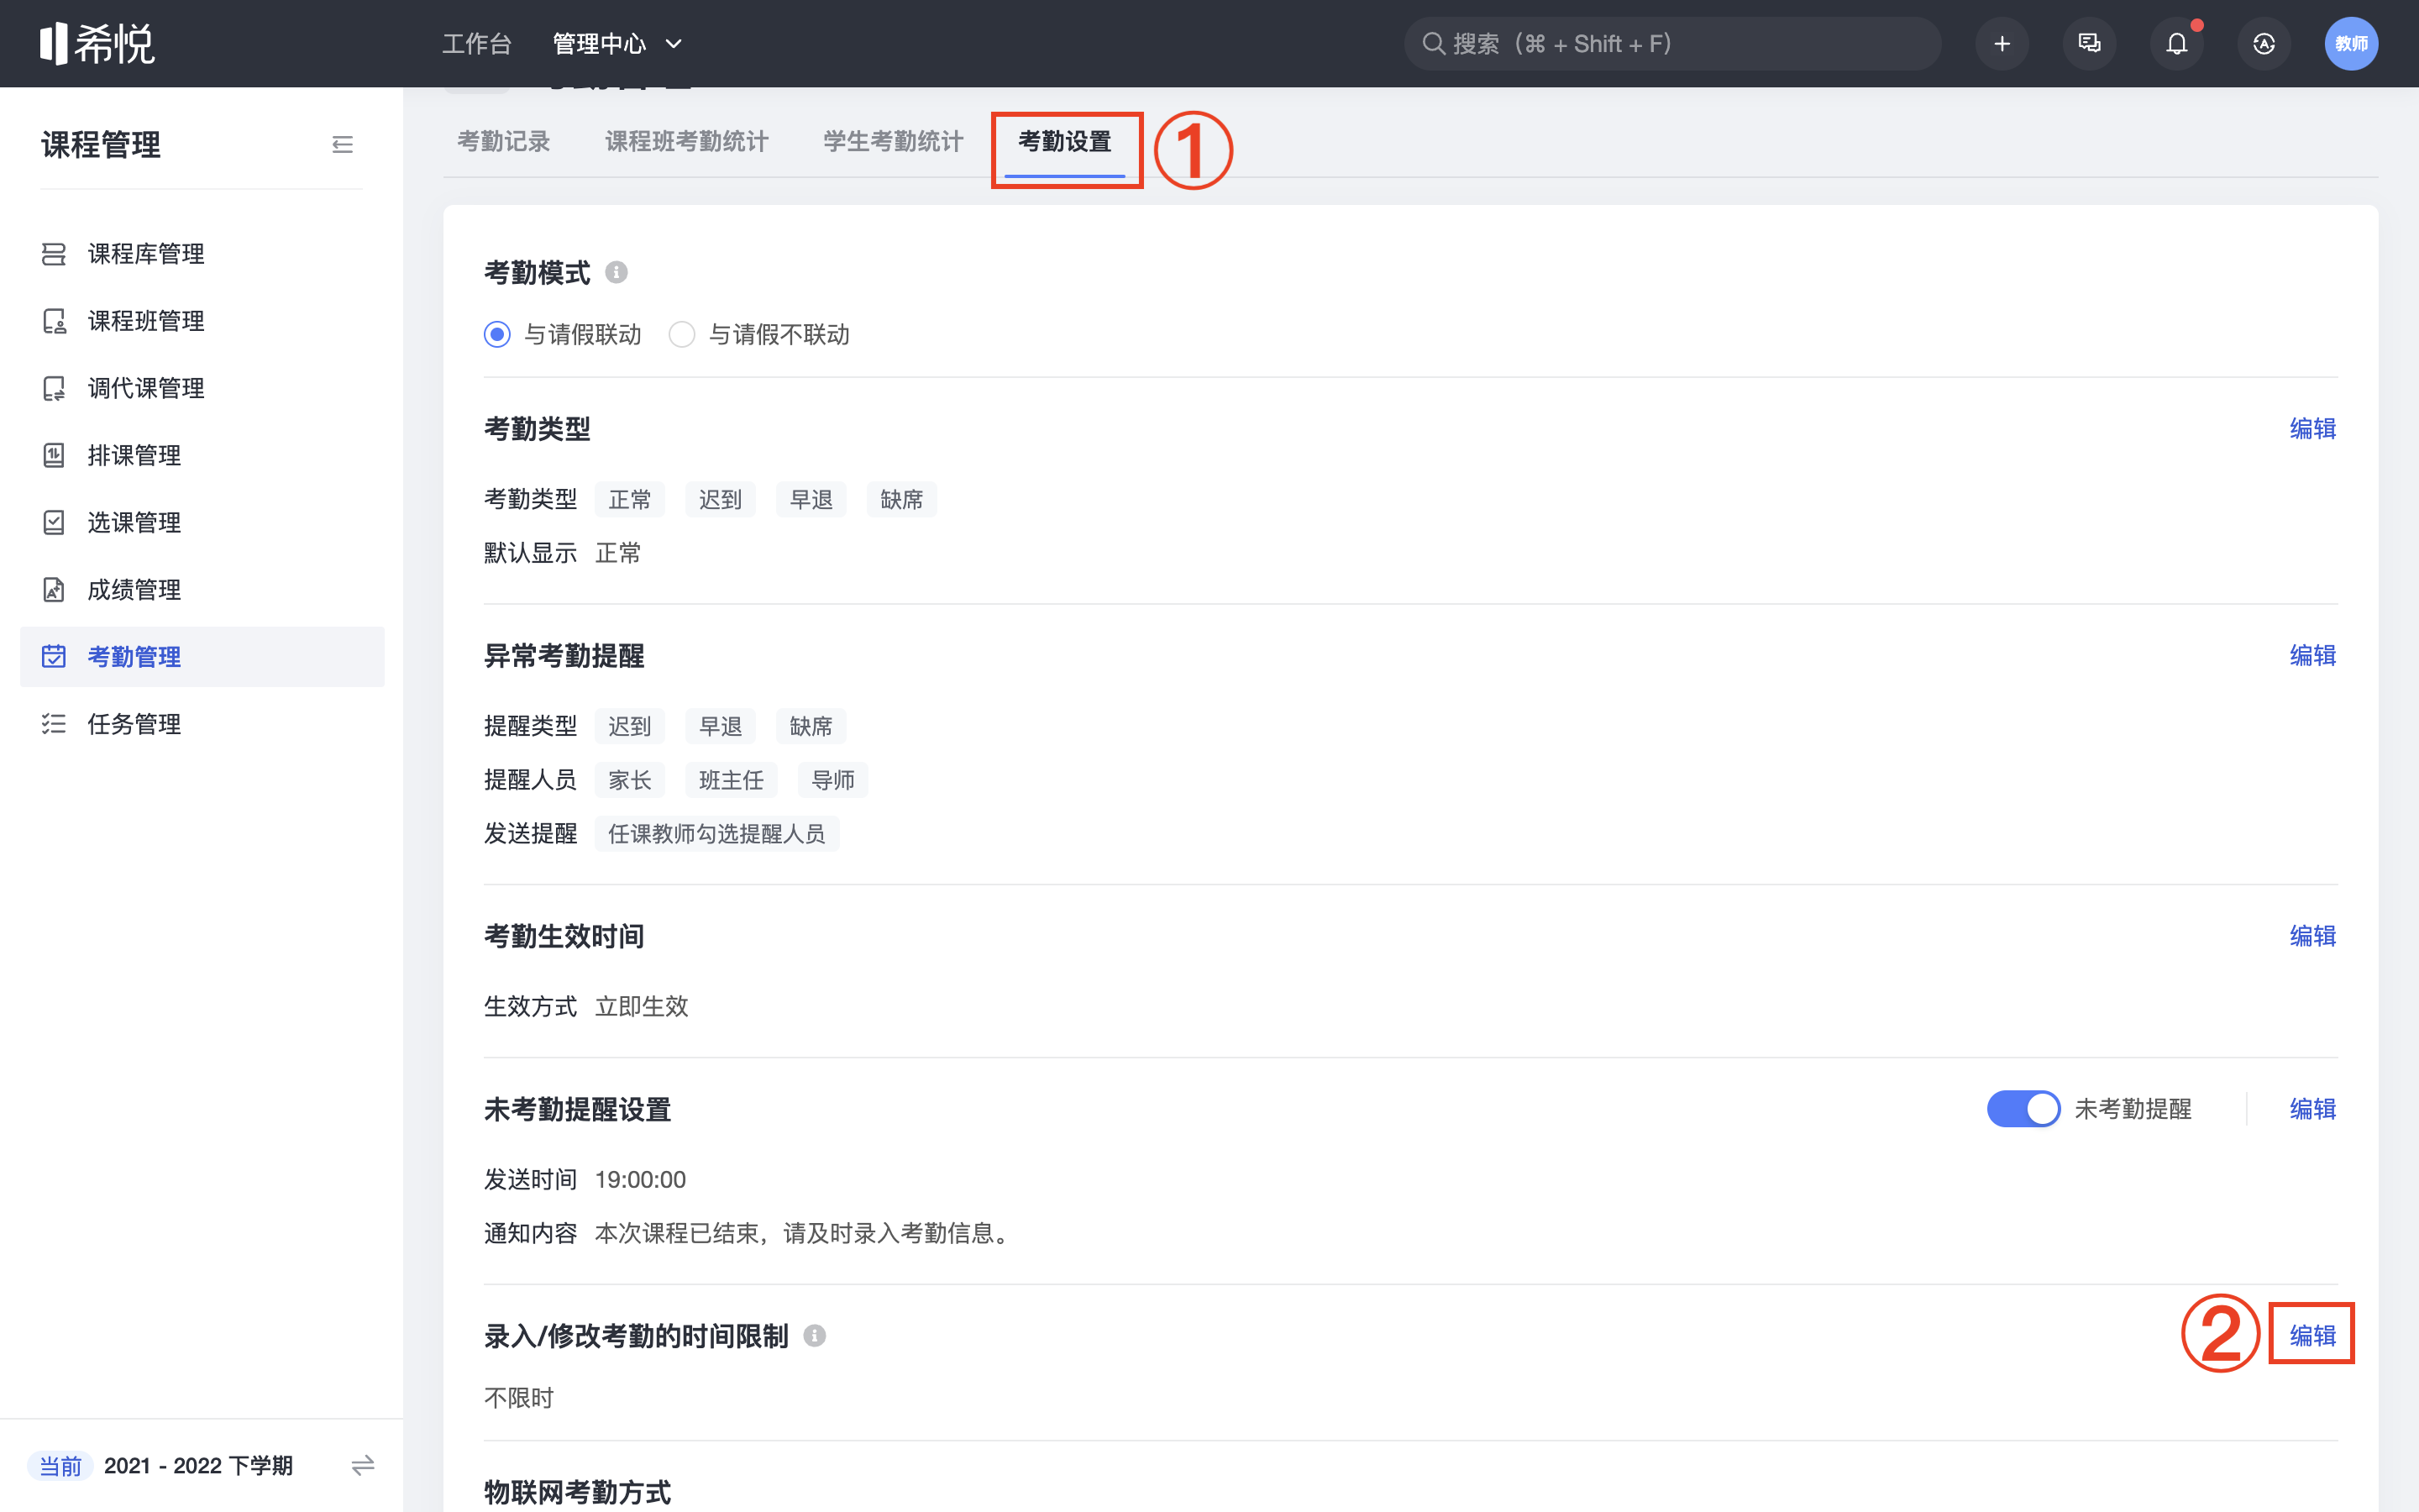The height and width of the screenshot is (1512, 2419).
Task: Open 课程库管理 in sidebar
Action: coord(202,254)
